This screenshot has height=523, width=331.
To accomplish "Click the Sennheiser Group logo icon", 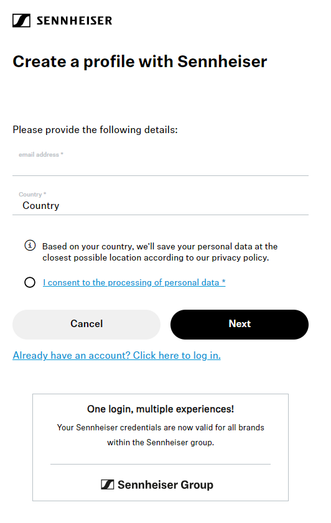I will coord(108,484).
